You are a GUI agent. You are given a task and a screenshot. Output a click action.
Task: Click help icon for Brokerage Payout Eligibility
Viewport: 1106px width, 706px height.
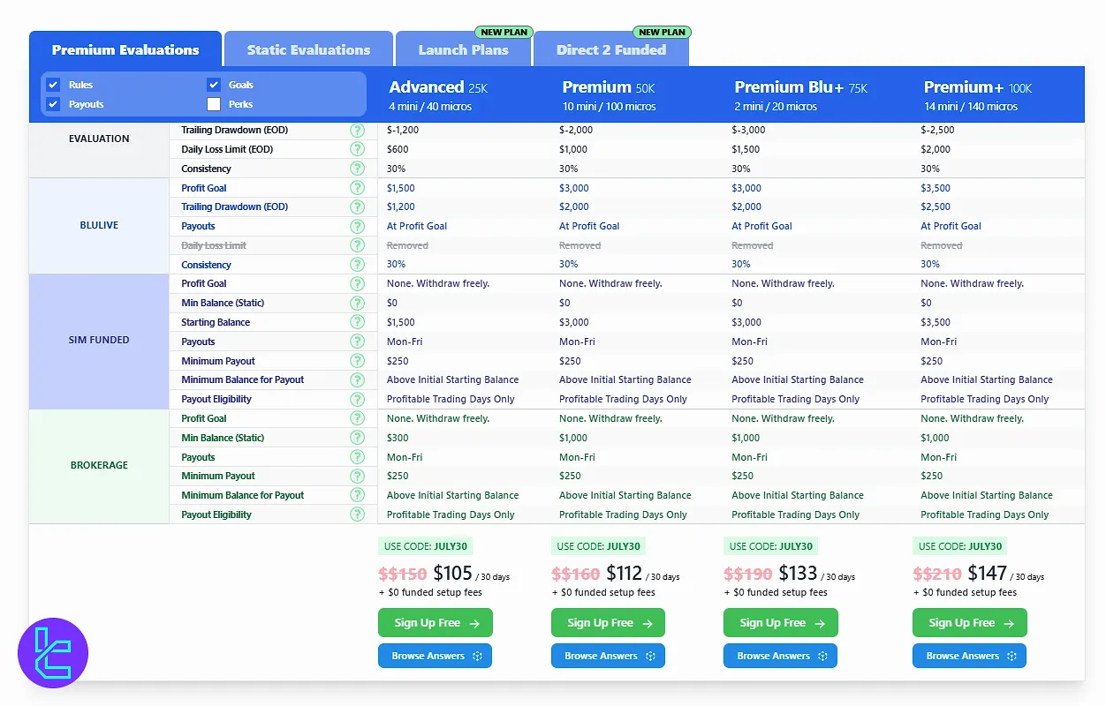[x=357, y=514]
